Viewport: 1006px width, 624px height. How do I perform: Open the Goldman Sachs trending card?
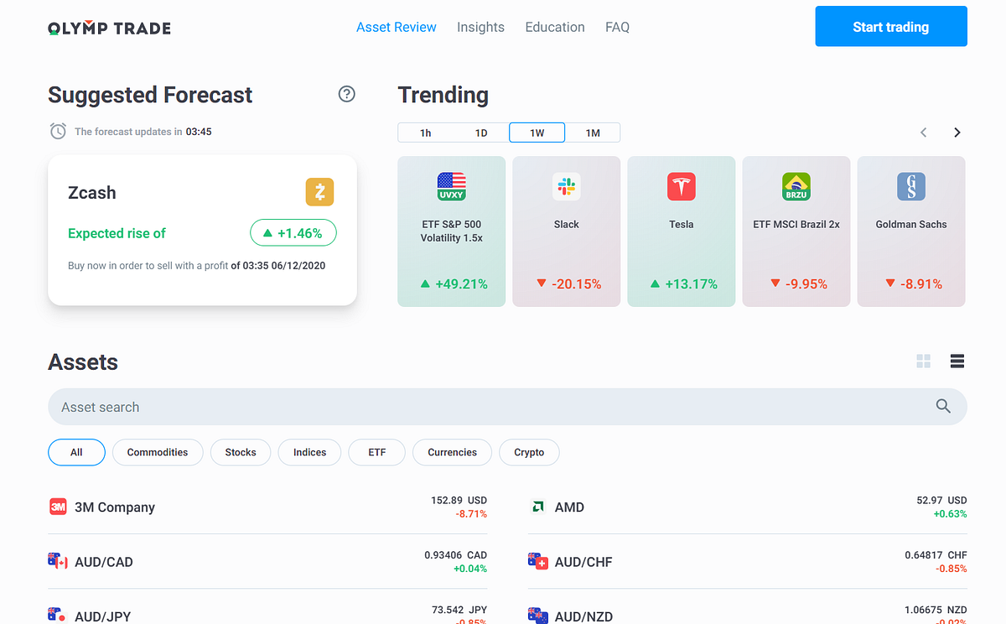911,231
